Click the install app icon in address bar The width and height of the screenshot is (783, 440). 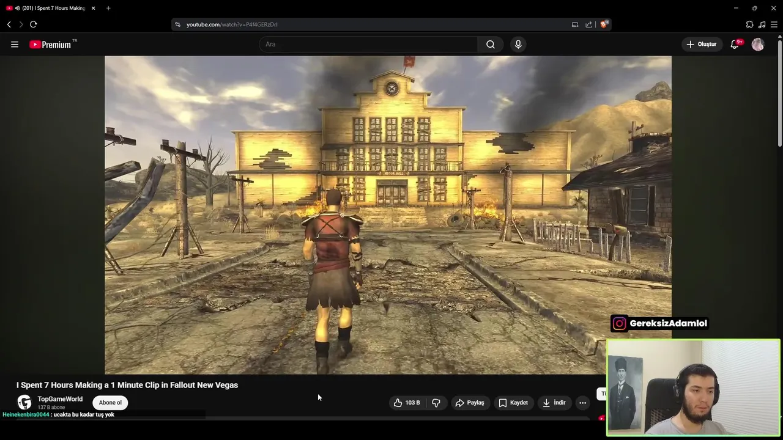(575, 24)
